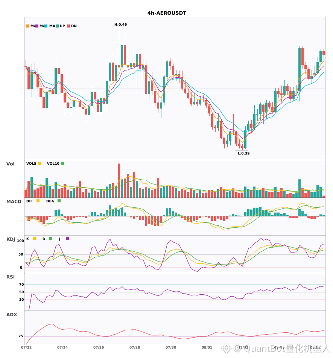The height and width of the screenshot is (358, 333).
Task: Click the green VOL10 swatch
Action: [63, 163]
